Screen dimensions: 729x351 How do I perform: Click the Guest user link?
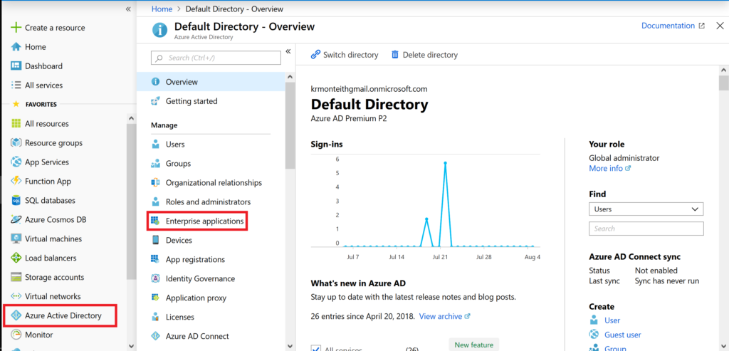[622, 335]
